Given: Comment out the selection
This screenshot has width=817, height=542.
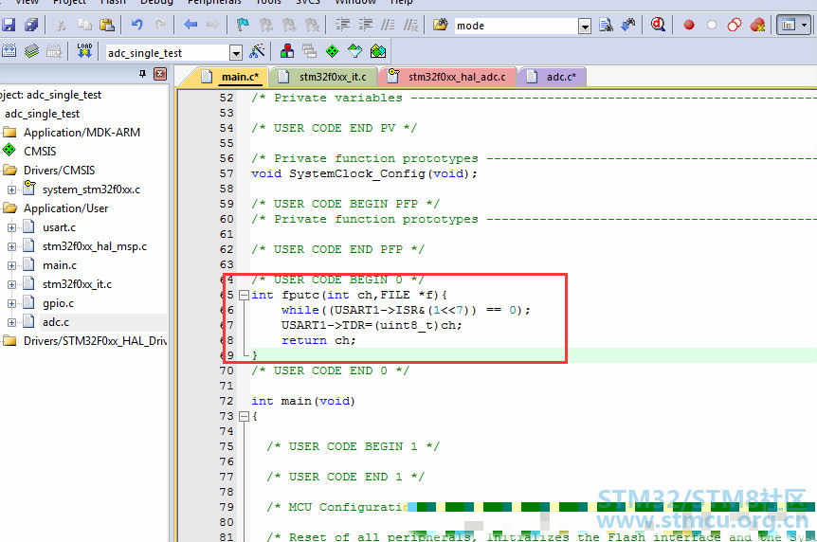Looking at the screenshot, I should click(388, 25).
